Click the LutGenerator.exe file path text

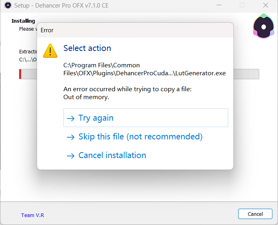click(144, 69)
